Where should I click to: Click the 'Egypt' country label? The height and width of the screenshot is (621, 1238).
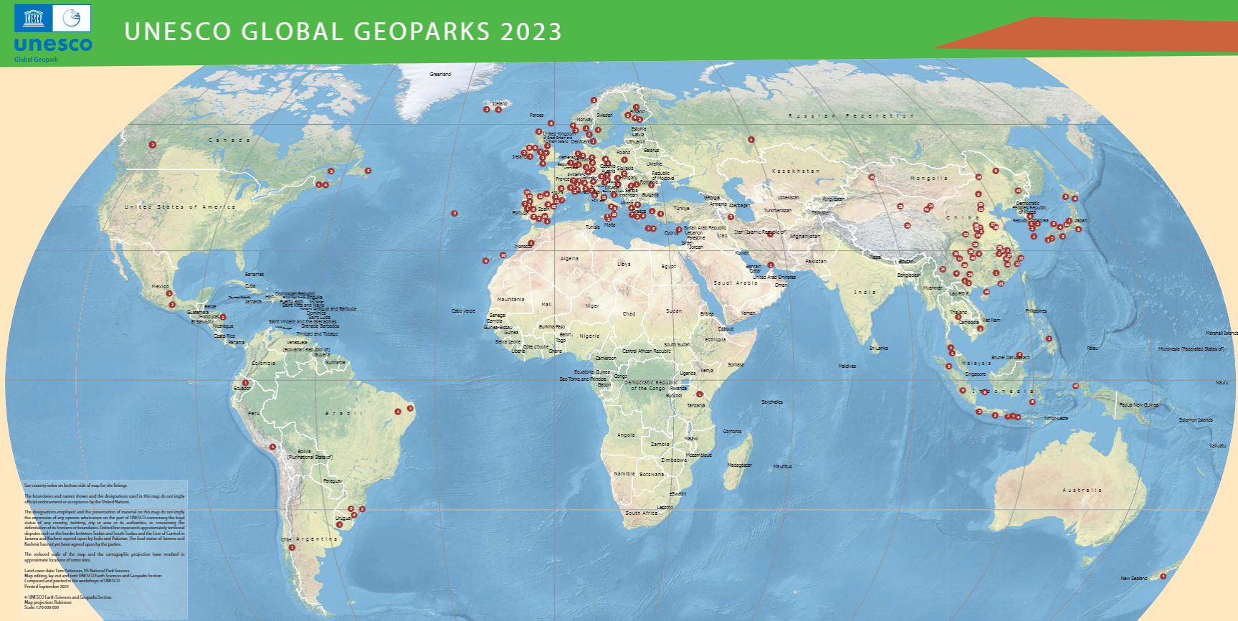[669, 267]
